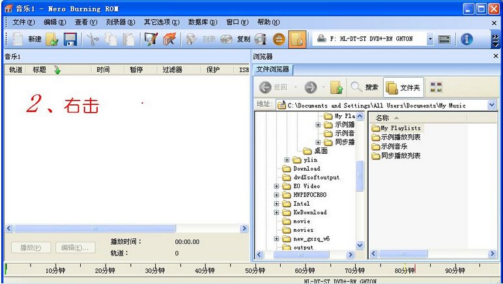Open the Database menu
Viewport: 503px width, 284px height.
[x=203, y=22]
